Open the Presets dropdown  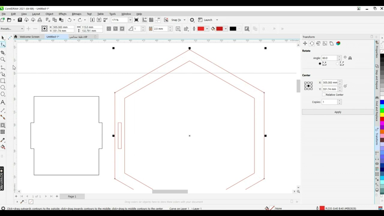12,29
